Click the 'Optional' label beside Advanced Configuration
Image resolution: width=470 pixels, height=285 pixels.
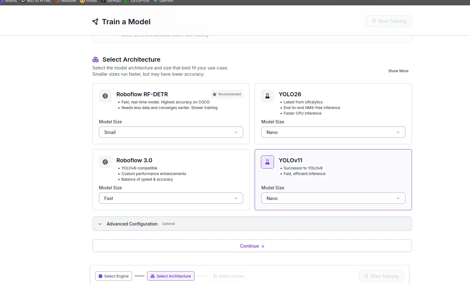coord(169,224)
